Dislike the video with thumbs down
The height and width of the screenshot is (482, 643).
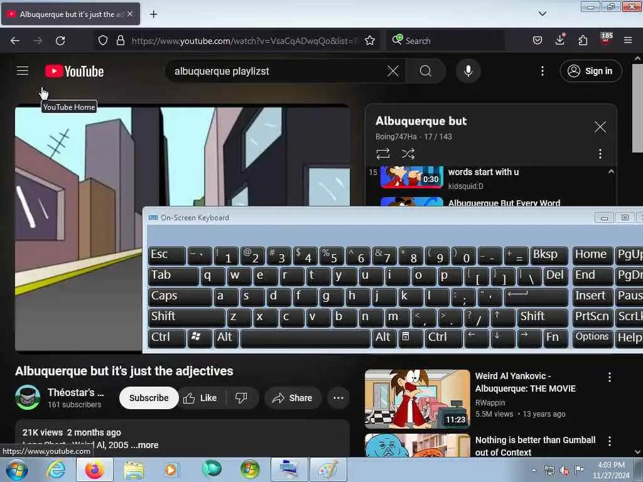tap(241, 398)
